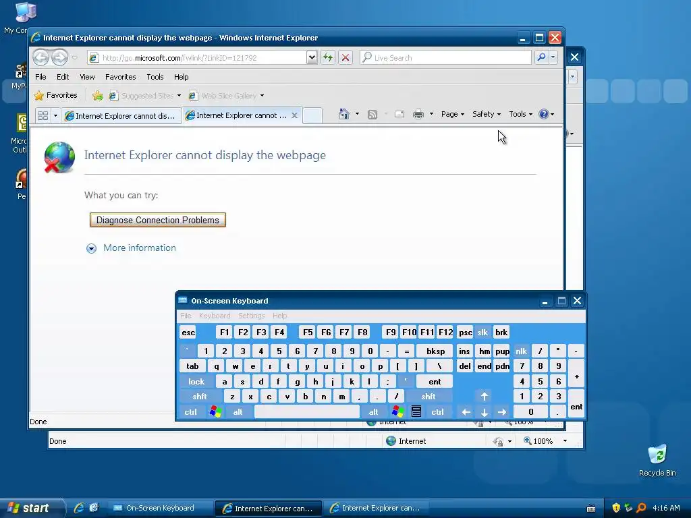Screen dimensions: 691x518
Task: Toggle left shft key on On-Screen Keyboard
Action: (200, 397)
